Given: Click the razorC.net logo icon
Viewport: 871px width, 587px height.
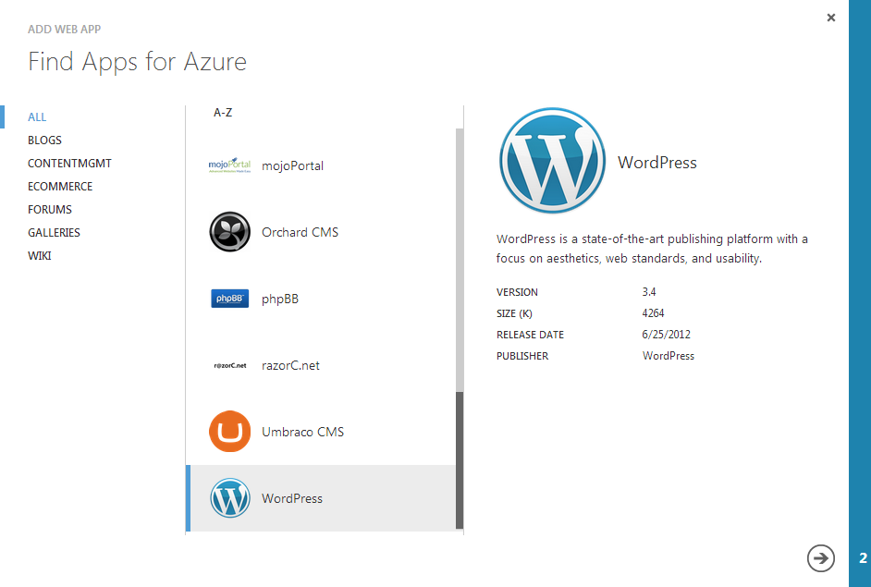Looking at the screenshot, I should (229, 365).
